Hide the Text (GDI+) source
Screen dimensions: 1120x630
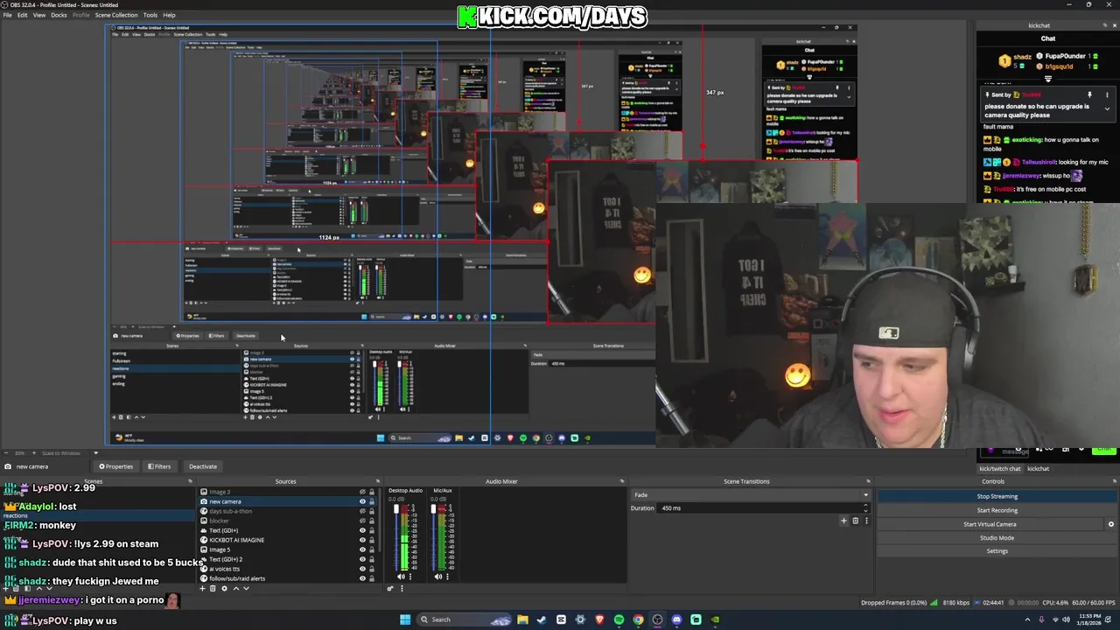coord(362,530)
